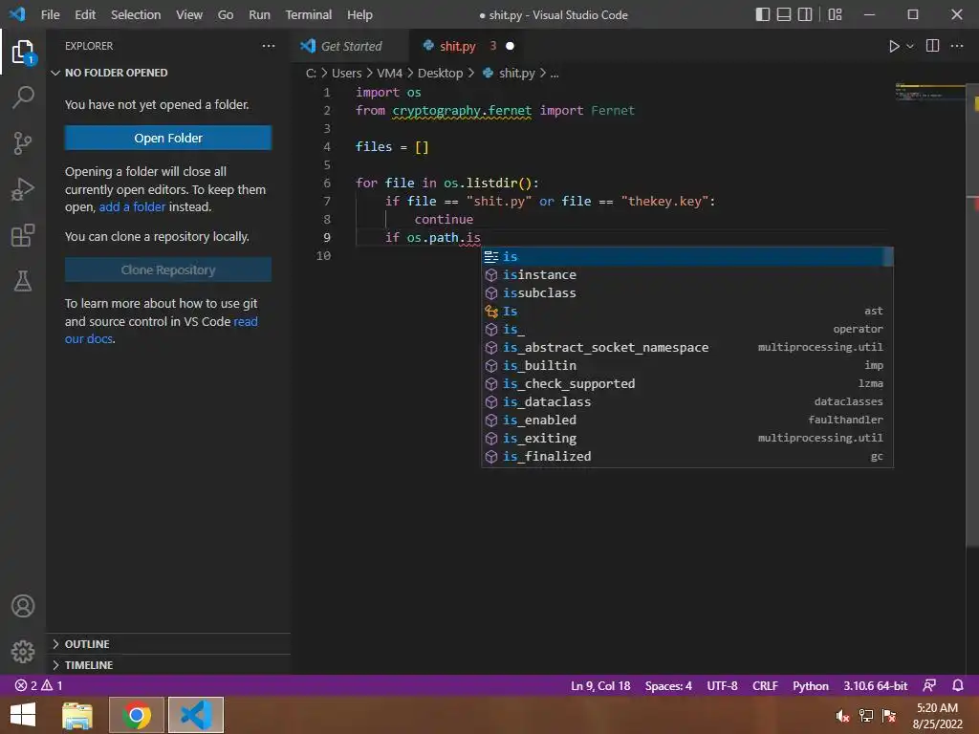Change line endings via CRLF
This screenshot has height=734, width=979.
[x=765, y=685]
